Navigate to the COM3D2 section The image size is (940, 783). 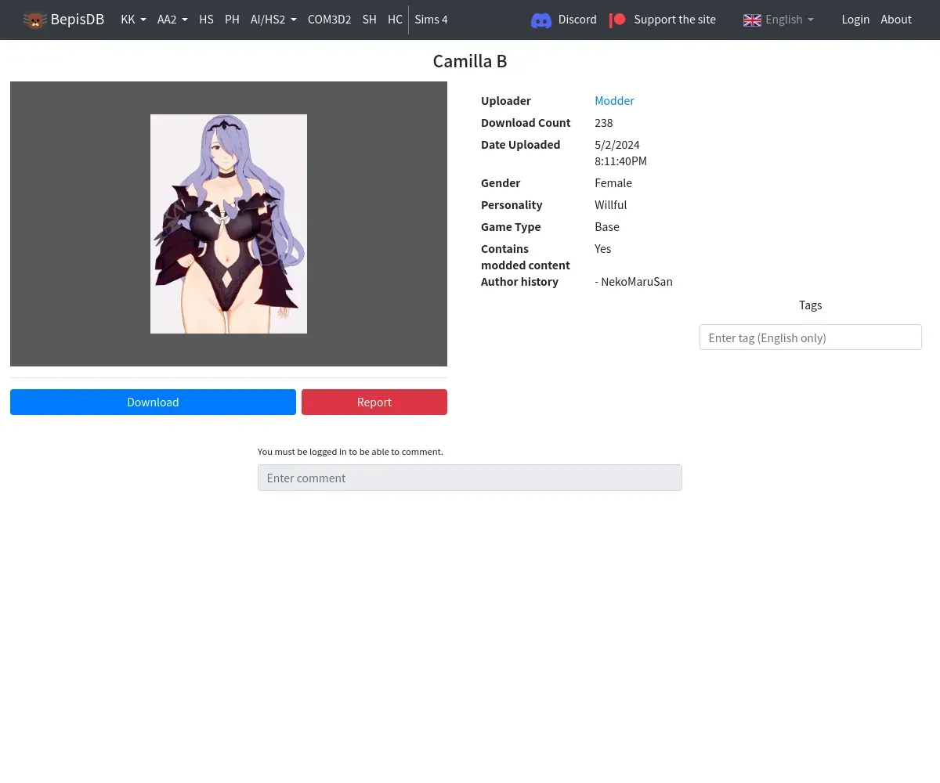(x=329, y=20)
